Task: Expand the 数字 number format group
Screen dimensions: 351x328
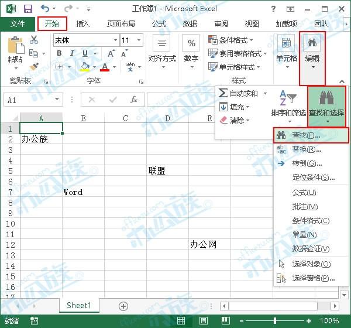Action: (x=191, y=53)
